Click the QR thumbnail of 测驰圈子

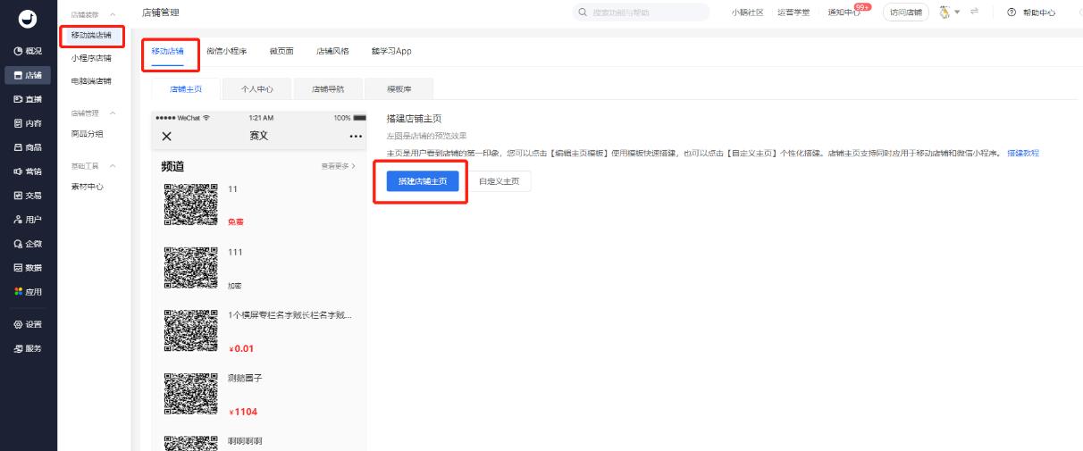191,393
